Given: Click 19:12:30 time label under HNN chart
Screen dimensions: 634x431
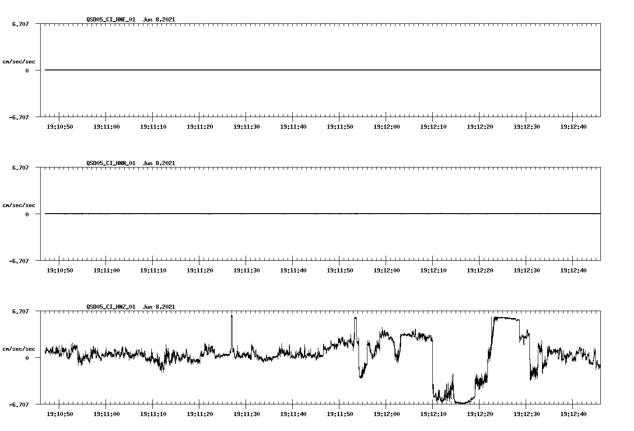Looking at the screenshot, I should [x=527, y=270].
